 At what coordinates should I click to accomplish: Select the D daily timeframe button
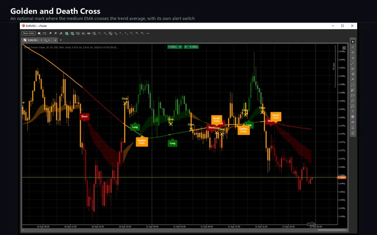click(131, 33)
